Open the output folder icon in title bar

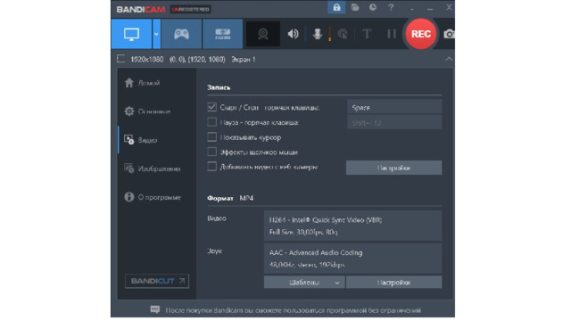(355, 7)
